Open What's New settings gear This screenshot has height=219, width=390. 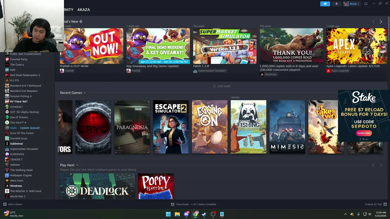[x=81, y=22]
